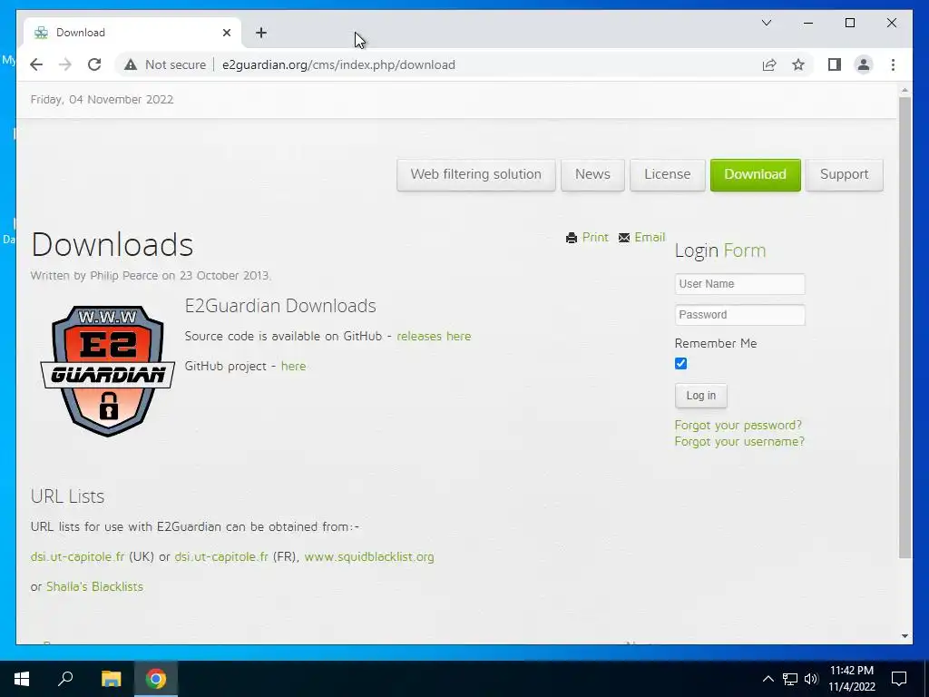Click the forward navigation arrow

(65, 64)
